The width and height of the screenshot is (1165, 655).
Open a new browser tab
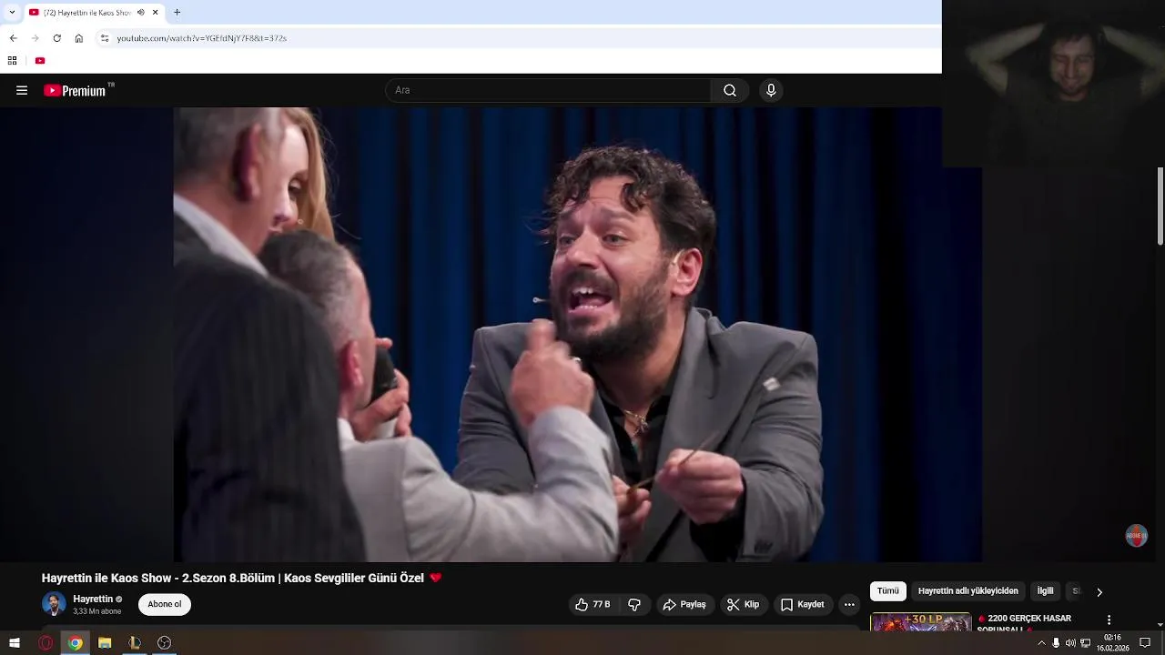[x=177, y=13]
